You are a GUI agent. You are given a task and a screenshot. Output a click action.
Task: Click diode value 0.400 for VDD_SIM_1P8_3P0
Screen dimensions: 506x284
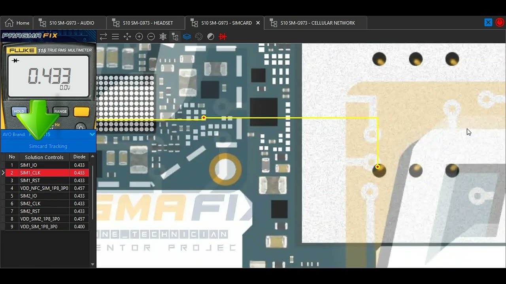click(x=79, y=227)
